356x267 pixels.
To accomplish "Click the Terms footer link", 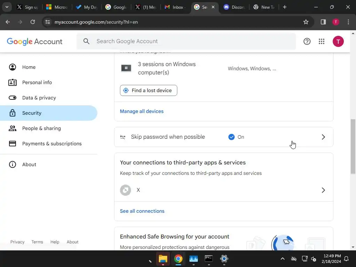I will coord(37,242).
